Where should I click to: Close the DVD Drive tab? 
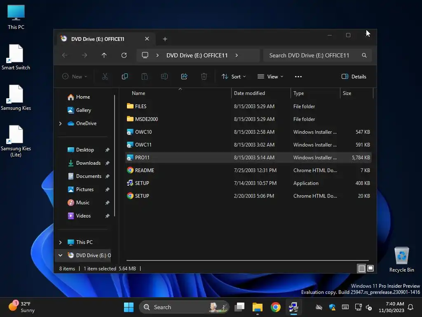[147, 39]
